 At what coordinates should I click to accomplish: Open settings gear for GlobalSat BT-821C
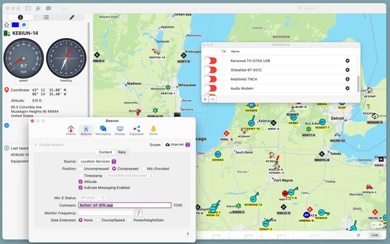click(348, 70)
